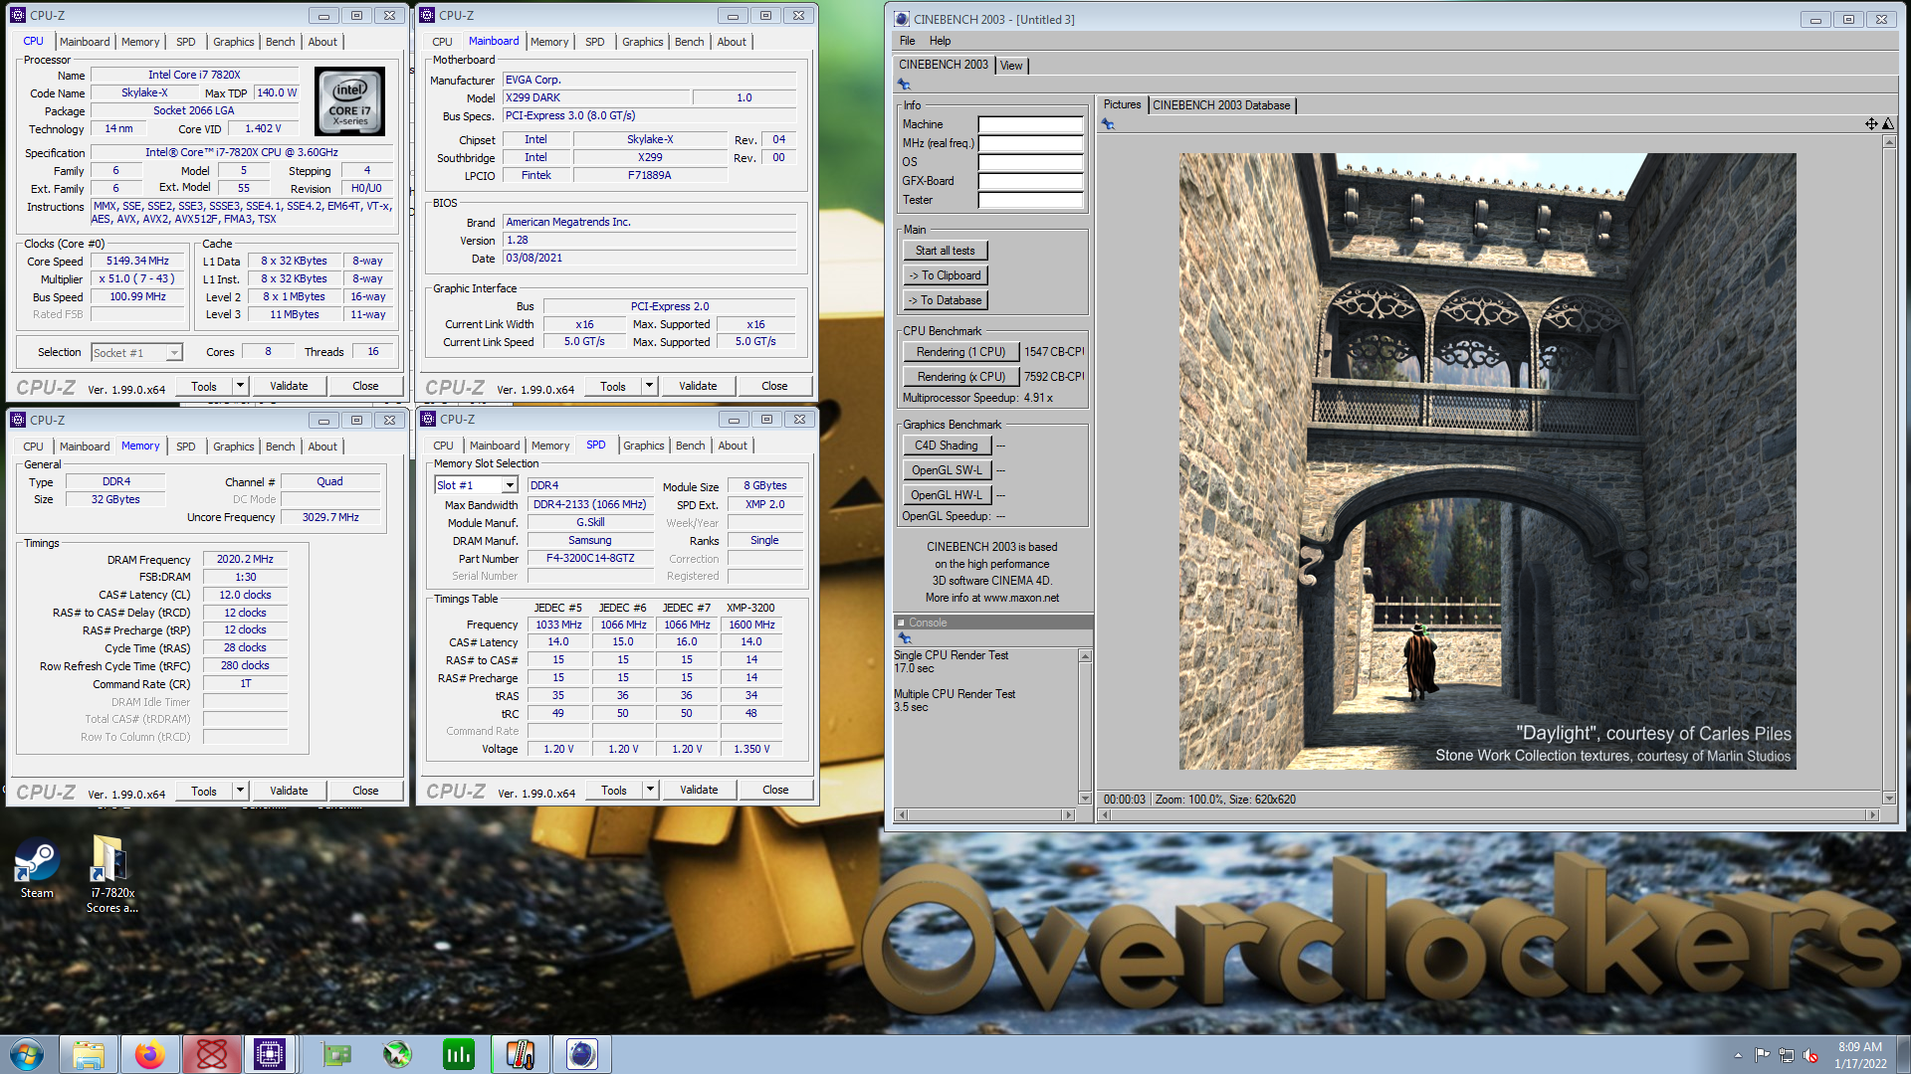1911x1074 pixels.
Task: Click the network tray icon
Action: 1787,1055
